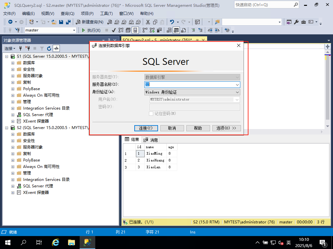Toggle results to text mode
This screenshot has width=333, height=249.
pyautogui.click(x=169, y=30)
